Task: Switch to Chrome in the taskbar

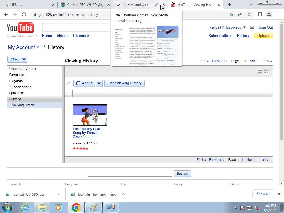Action: pyautogui.click(x=76, y=207)
